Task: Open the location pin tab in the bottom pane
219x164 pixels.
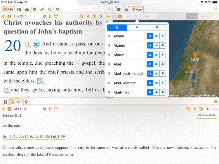Action: point(26,102)
